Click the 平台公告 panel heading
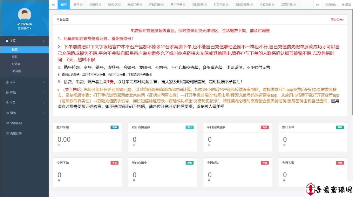 coord(63,20)
